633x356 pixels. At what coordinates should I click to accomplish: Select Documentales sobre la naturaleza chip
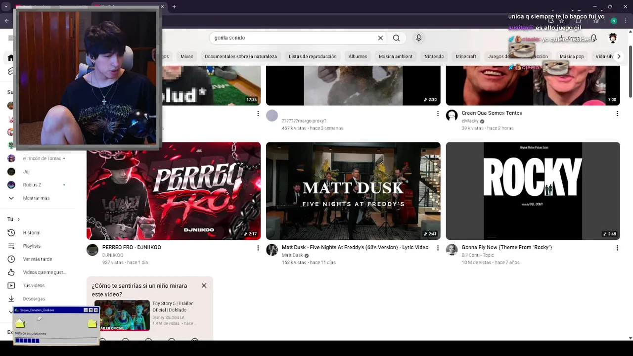point(241,56)
